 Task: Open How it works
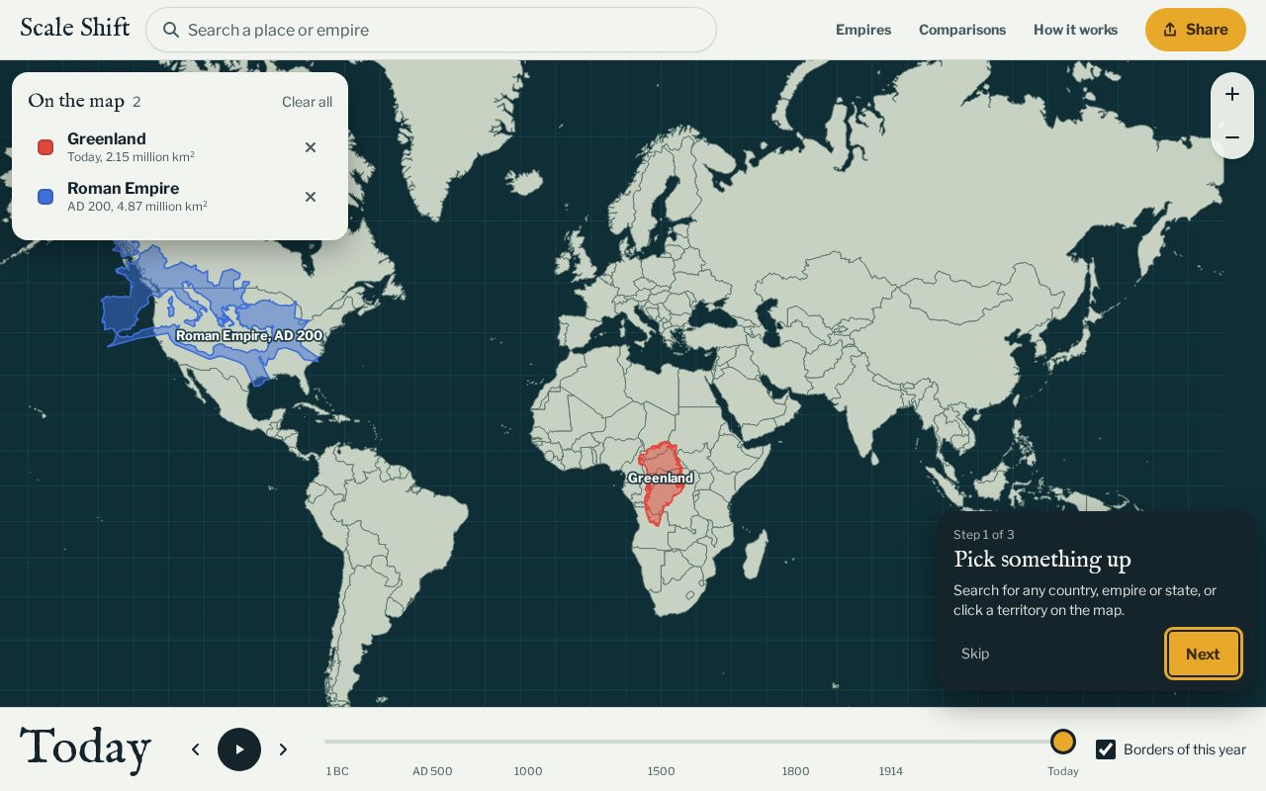(x=1075, y=30)
